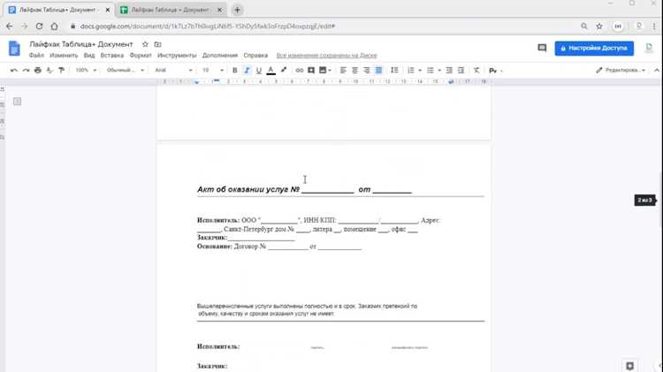
Task: Click the heading "Акт об оказании услуг №"
Action: [248, 189]
